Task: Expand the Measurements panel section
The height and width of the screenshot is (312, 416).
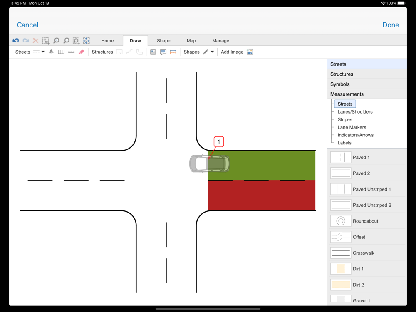Action: click(367, 94)
